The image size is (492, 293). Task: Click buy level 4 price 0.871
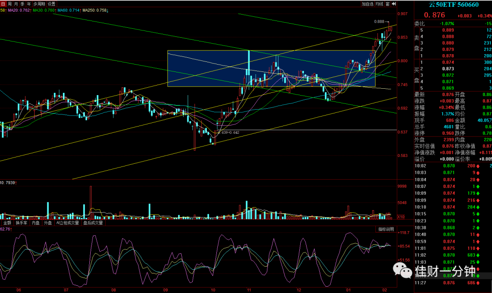[448, 81]
